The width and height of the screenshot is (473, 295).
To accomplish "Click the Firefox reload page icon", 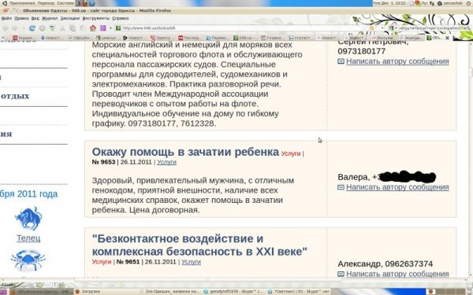I will point(32,28).
